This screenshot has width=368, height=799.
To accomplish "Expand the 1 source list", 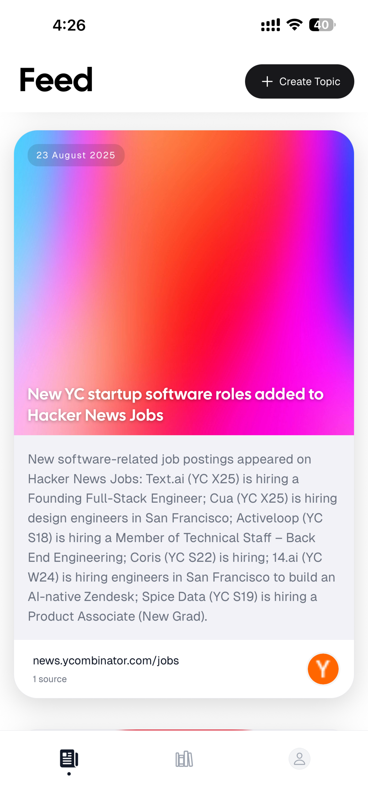I will pyautogui.click(x=50, y=679).
